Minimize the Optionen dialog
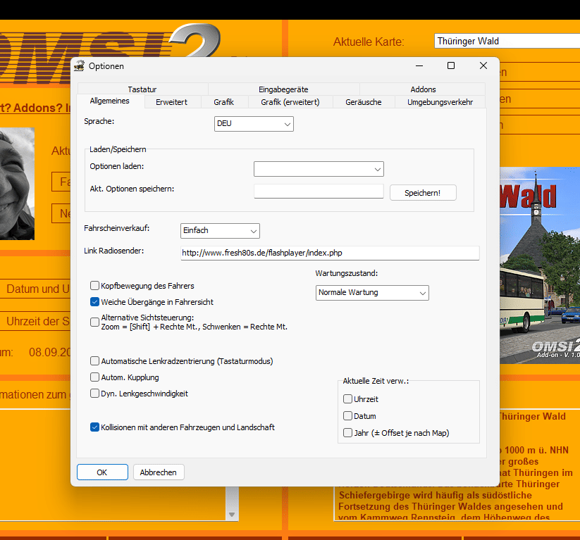This screenshot has width=580, height=540. click(419, 65)
